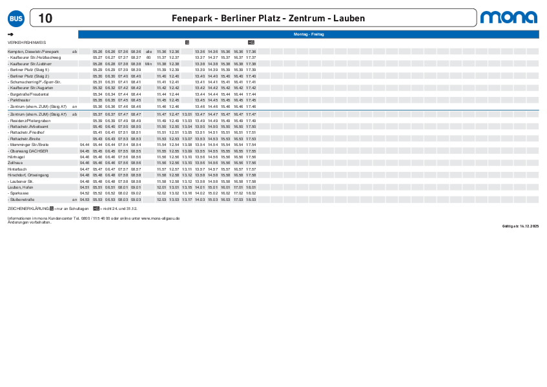Click the Zollhaus stop name
The width and height of the screenshot is (547, 387).
pyautogui.click(x=14, y=163)
